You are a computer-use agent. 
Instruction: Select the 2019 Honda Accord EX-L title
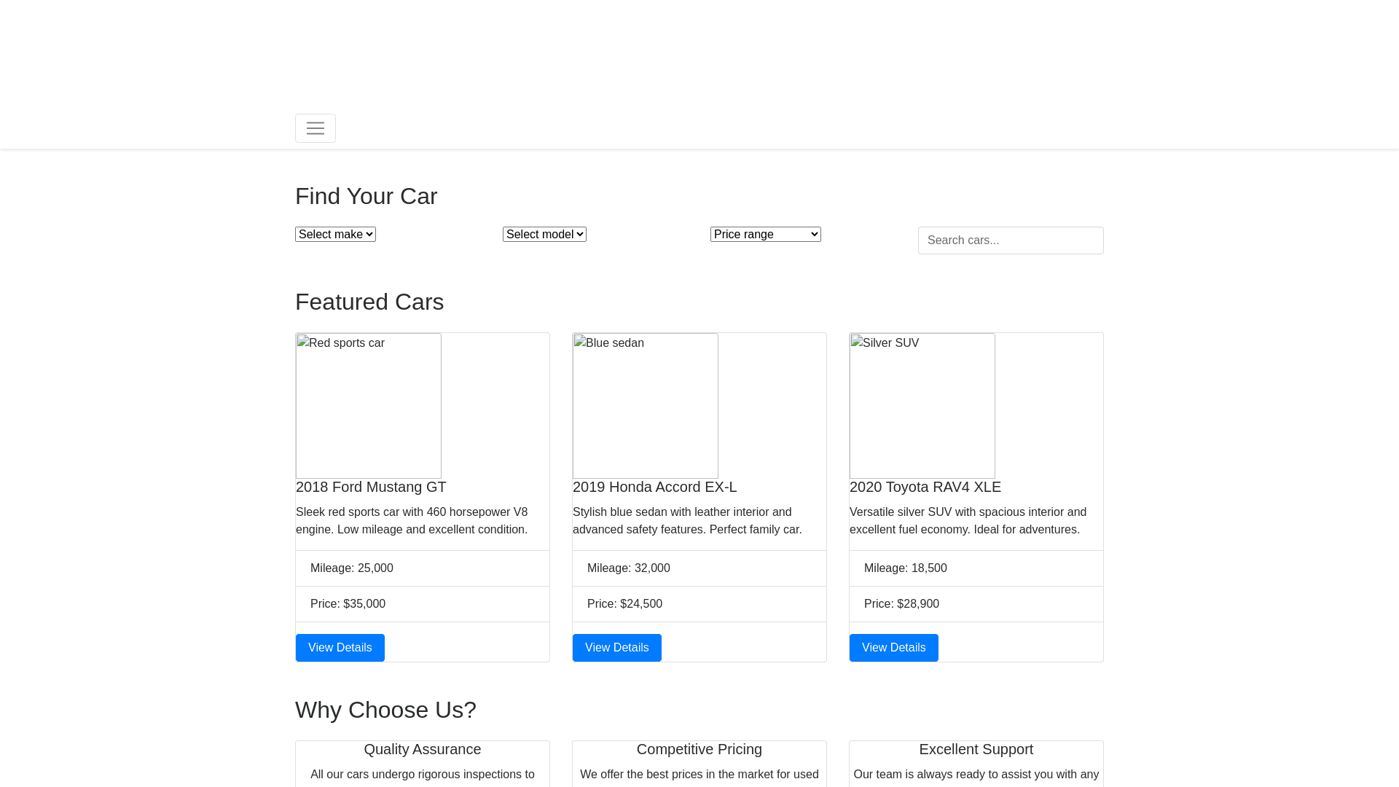pos(654,487)
